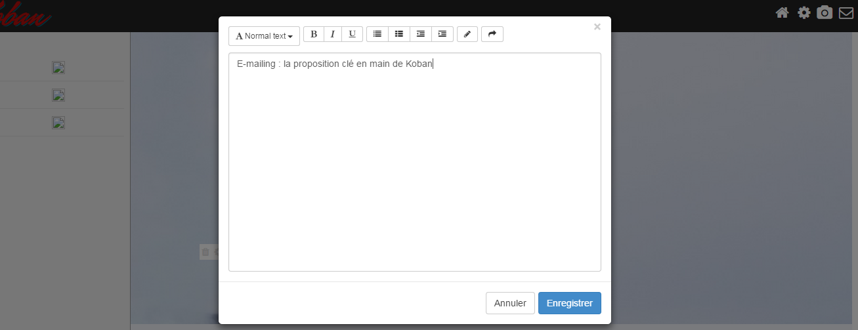This screenshot has height=330, width=858.
Task: Save with the Enregistrer button
Action: tap(570, 303)
